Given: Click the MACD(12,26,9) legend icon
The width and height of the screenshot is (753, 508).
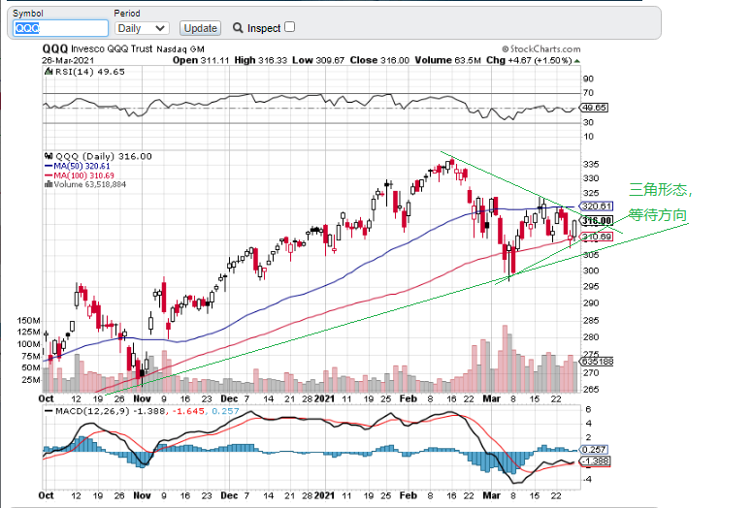Looking at the screenshot, I should [x=47, y=411].
